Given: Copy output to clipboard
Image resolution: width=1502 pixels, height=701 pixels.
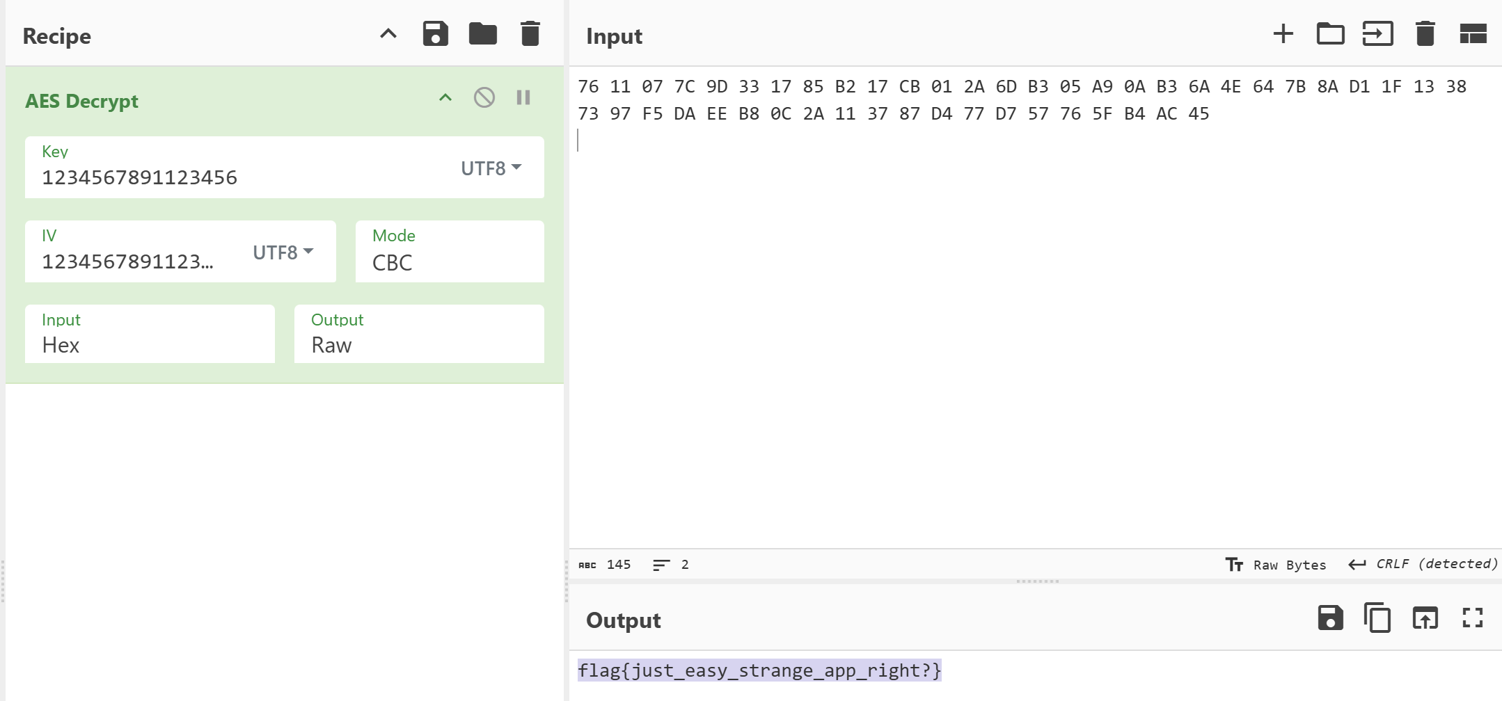Looking at the screenshot, I should (x=1377, y=618).
